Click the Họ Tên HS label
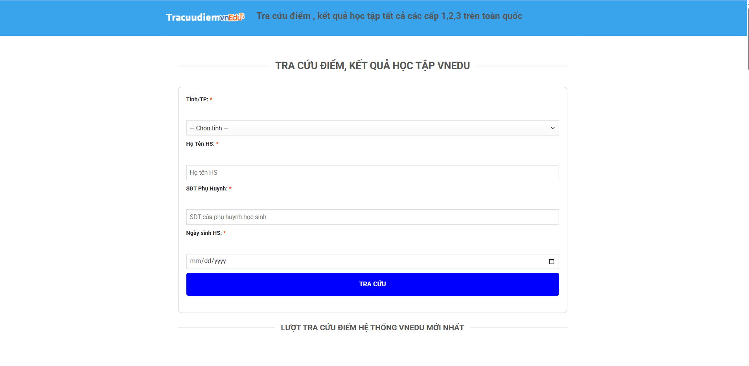This screenshot has height=366, width=749. [x=200, y=144]
